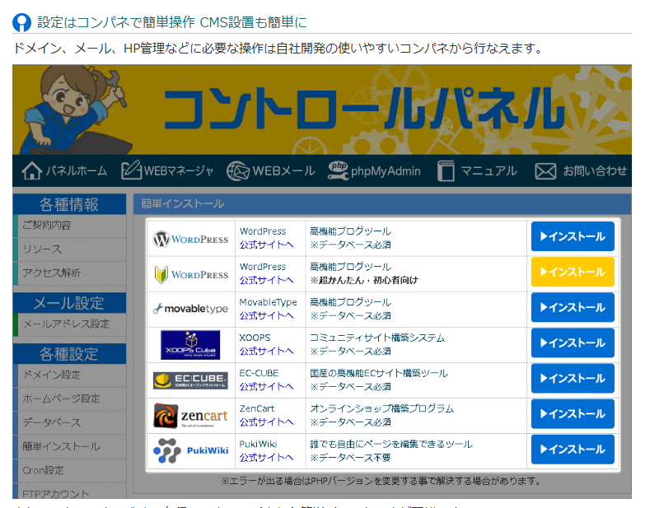This screenshot has width=650, height=508.
Task: Open お問い合わせ in the navigation bar
Action: pos(581,170)
